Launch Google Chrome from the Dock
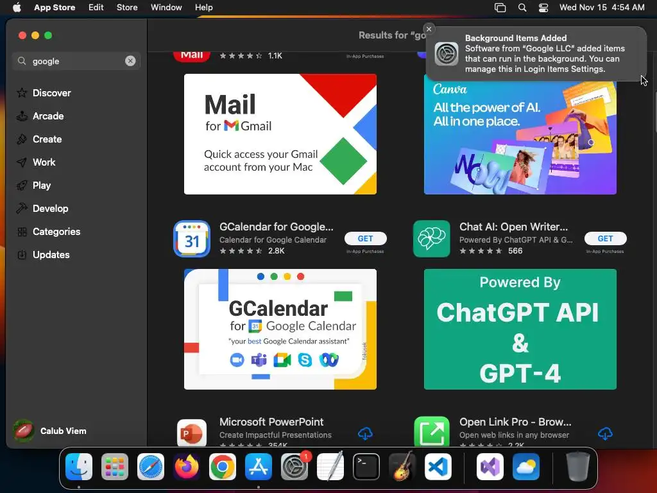 pyautogui.click(x=223, y=467)
